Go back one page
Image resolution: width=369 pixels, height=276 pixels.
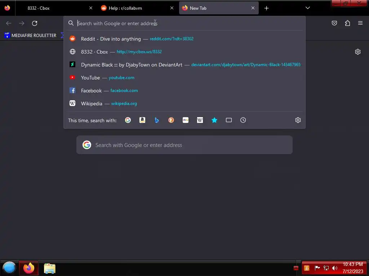(9, 23)
